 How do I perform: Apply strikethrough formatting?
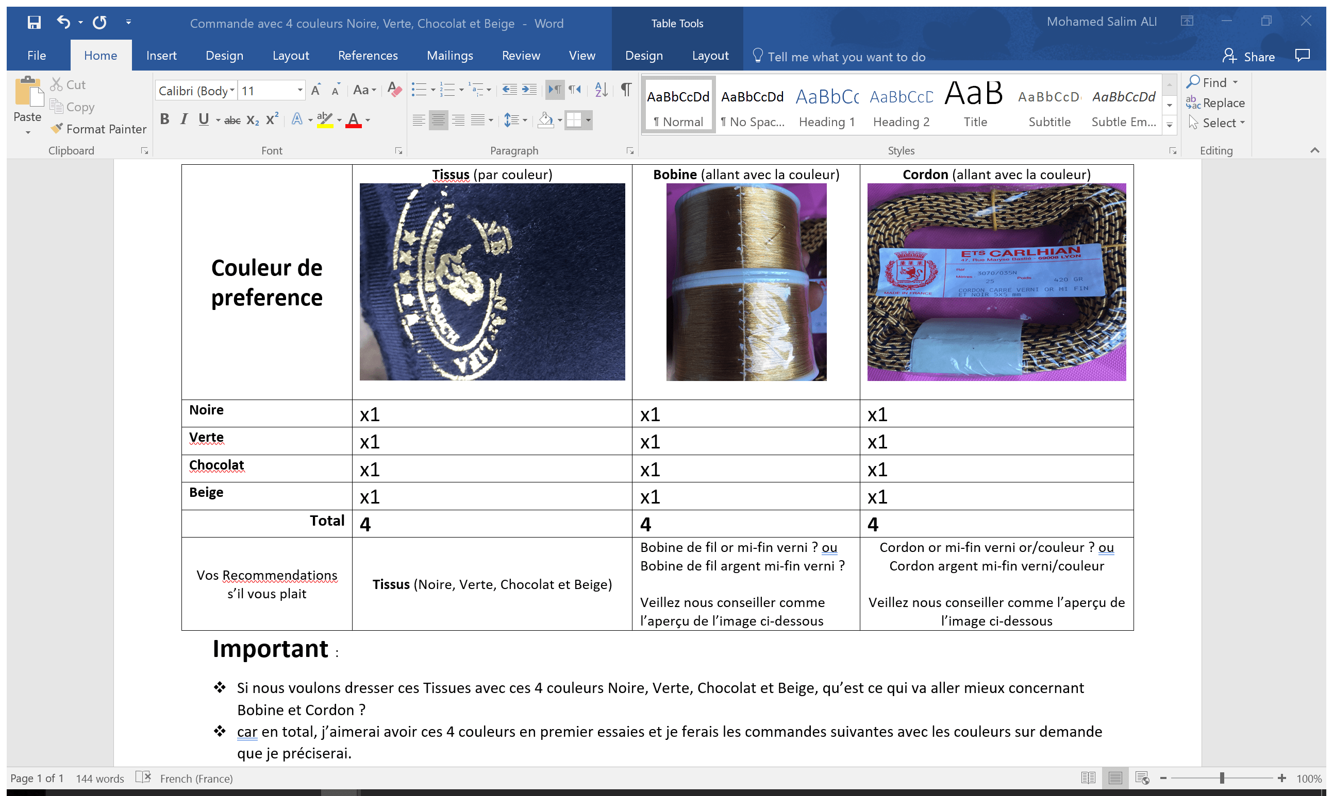[232, 120]
